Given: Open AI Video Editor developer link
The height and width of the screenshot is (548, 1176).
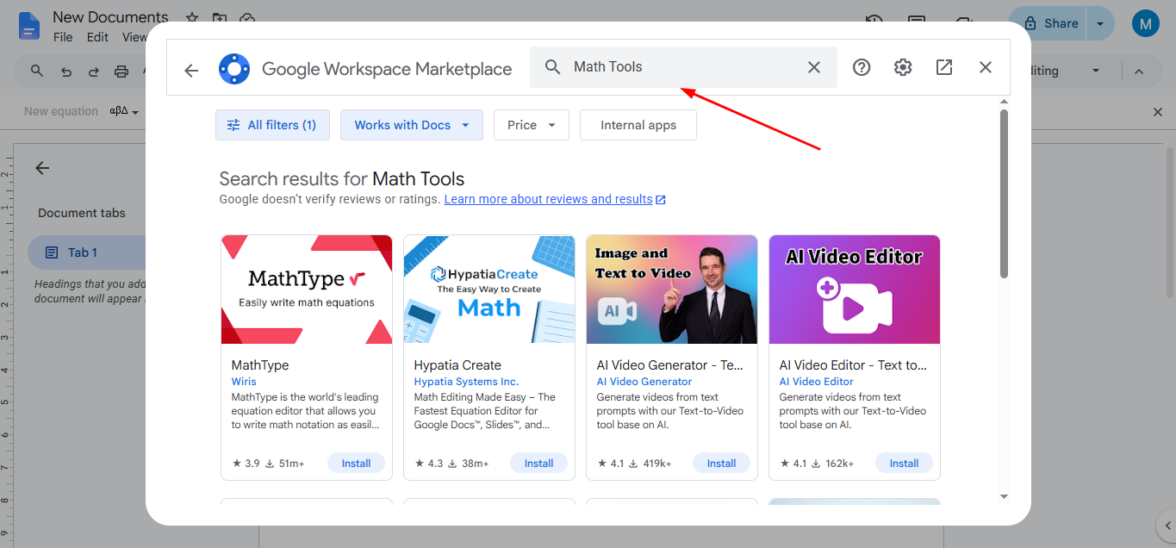Looking at the screenshot, I should coord(817,382).
